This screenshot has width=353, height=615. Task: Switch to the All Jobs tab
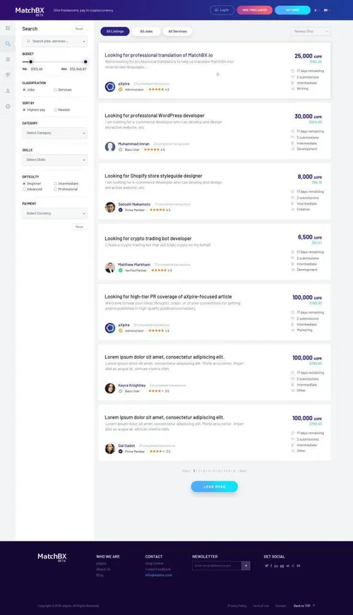point(146,31)
